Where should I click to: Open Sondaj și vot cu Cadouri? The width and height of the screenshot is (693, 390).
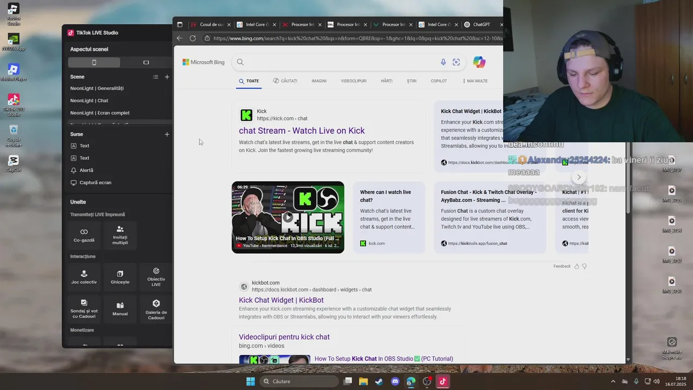84,309
